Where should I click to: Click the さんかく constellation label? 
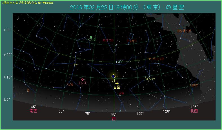tap(132, 41)
